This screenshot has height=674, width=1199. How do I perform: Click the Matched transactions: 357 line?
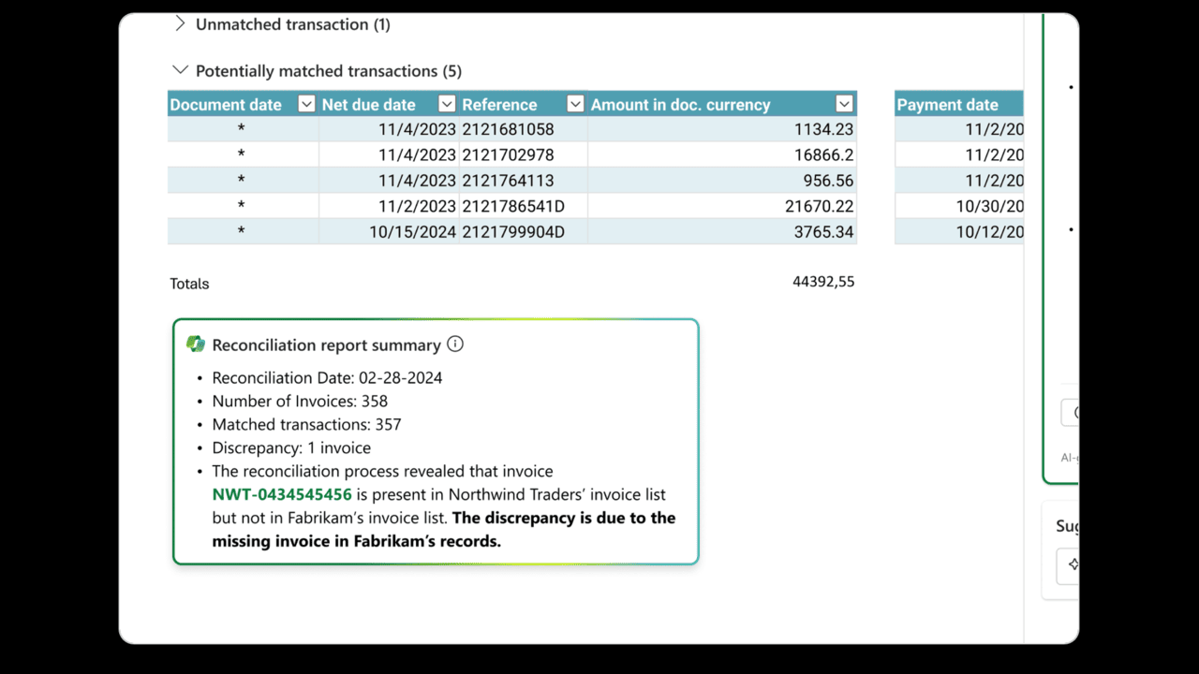306,424
